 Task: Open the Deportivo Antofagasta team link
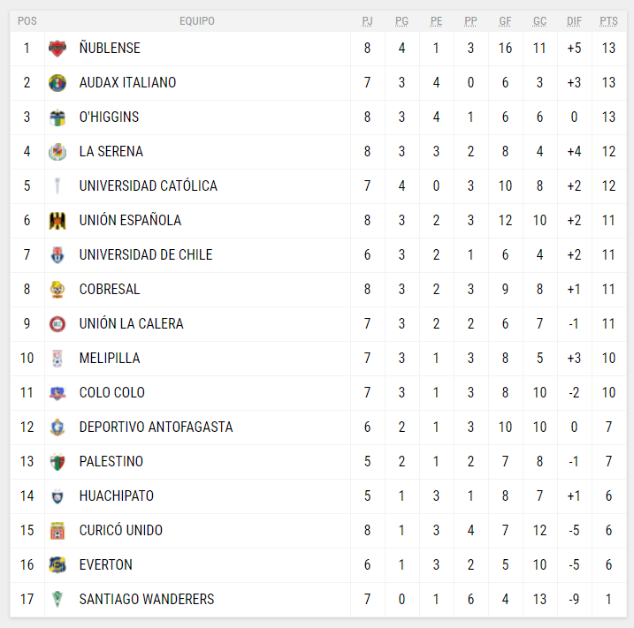point(156,427)
